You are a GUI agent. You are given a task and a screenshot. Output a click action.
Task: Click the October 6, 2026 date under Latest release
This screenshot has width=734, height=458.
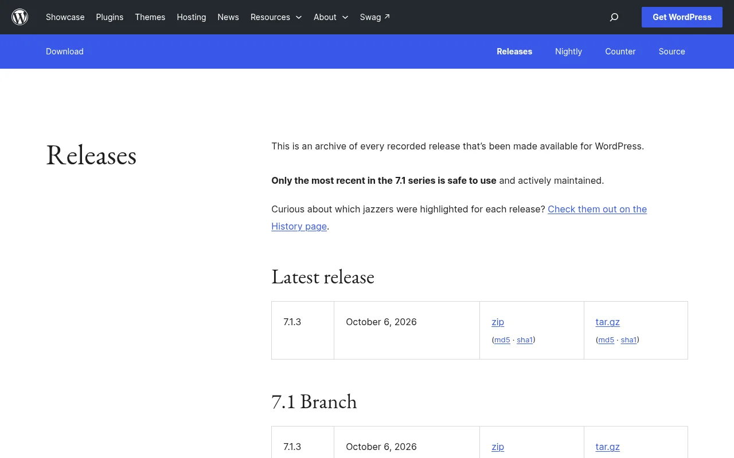[x=381, y=322]
